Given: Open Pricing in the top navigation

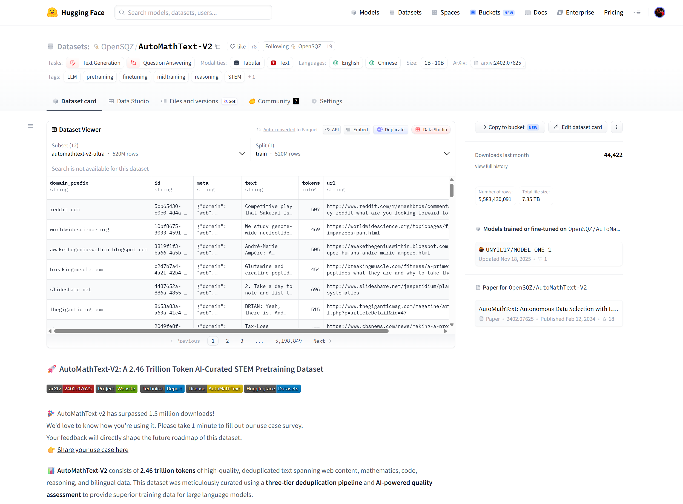Looking at the screenshot, I should [x=613, y=13].
